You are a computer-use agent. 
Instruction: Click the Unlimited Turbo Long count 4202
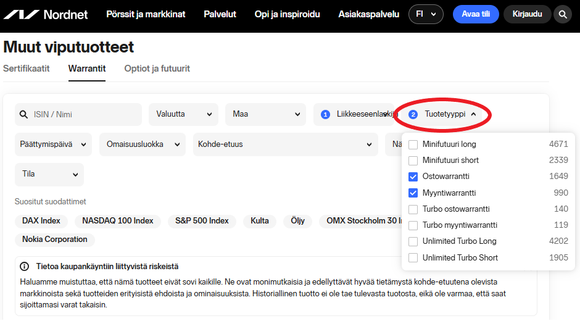[x=558, y=241]
